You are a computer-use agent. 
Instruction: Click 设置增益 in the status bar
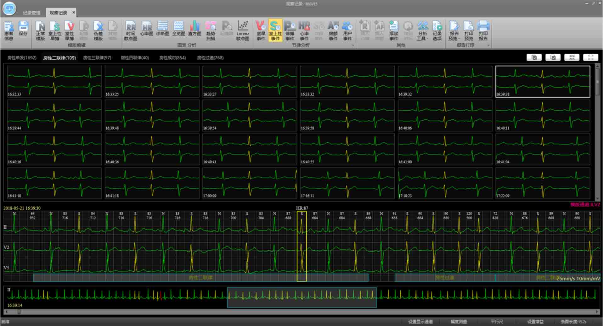tap(535, 322)
